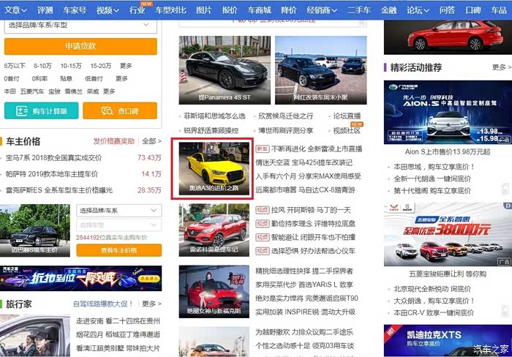The width and height of the screenshot is (512, 357).
Task: Open the 选择品牌/车系/车型 loan dropdown
Action: coord(80,25)
